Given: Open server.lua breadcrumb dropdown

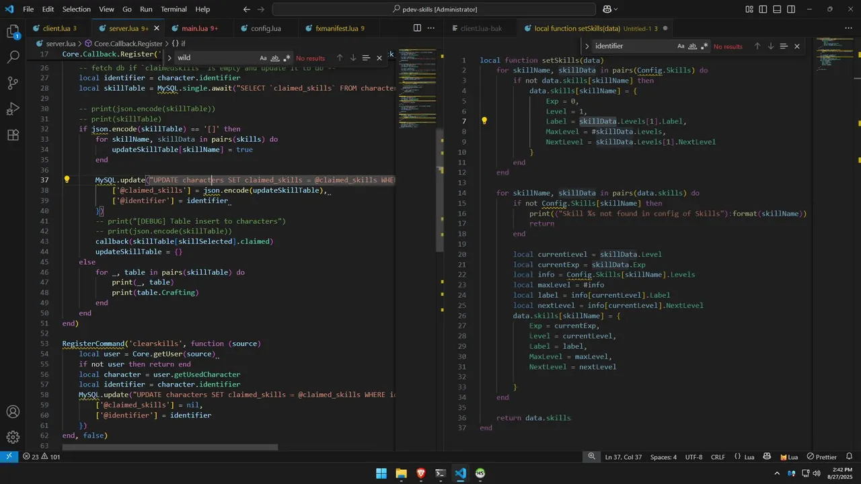Looking at the screenshot, I should click(x=61, y=43).
